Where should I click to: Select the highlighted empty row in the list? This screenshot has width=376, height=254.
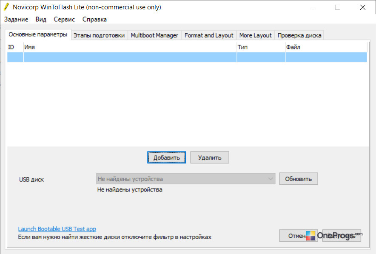187,57
